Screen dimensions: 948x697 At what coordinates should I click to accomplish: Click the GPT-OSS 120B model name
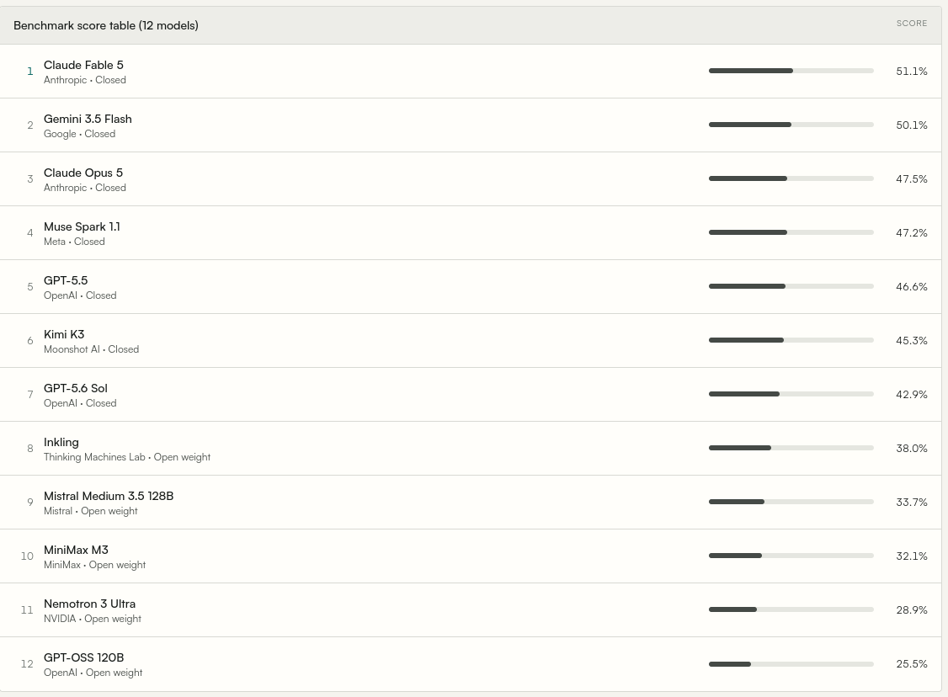[83, 657]
